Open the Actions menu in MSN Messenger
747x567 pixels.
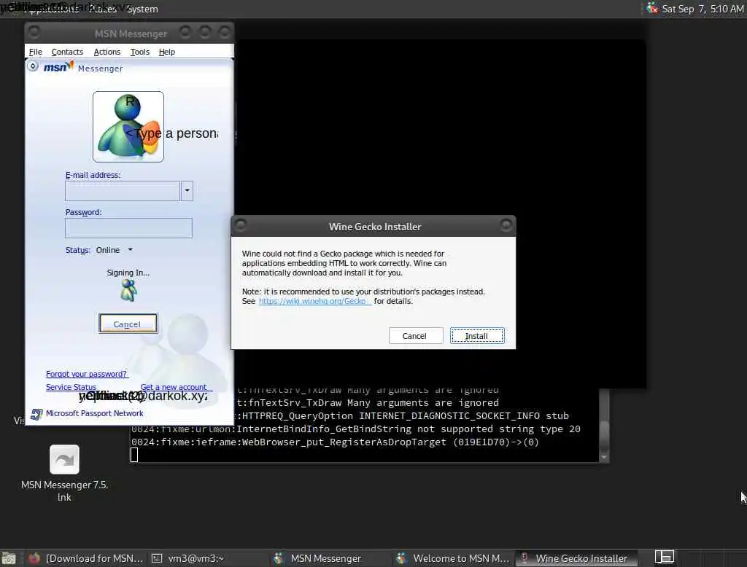pos(107,52)
